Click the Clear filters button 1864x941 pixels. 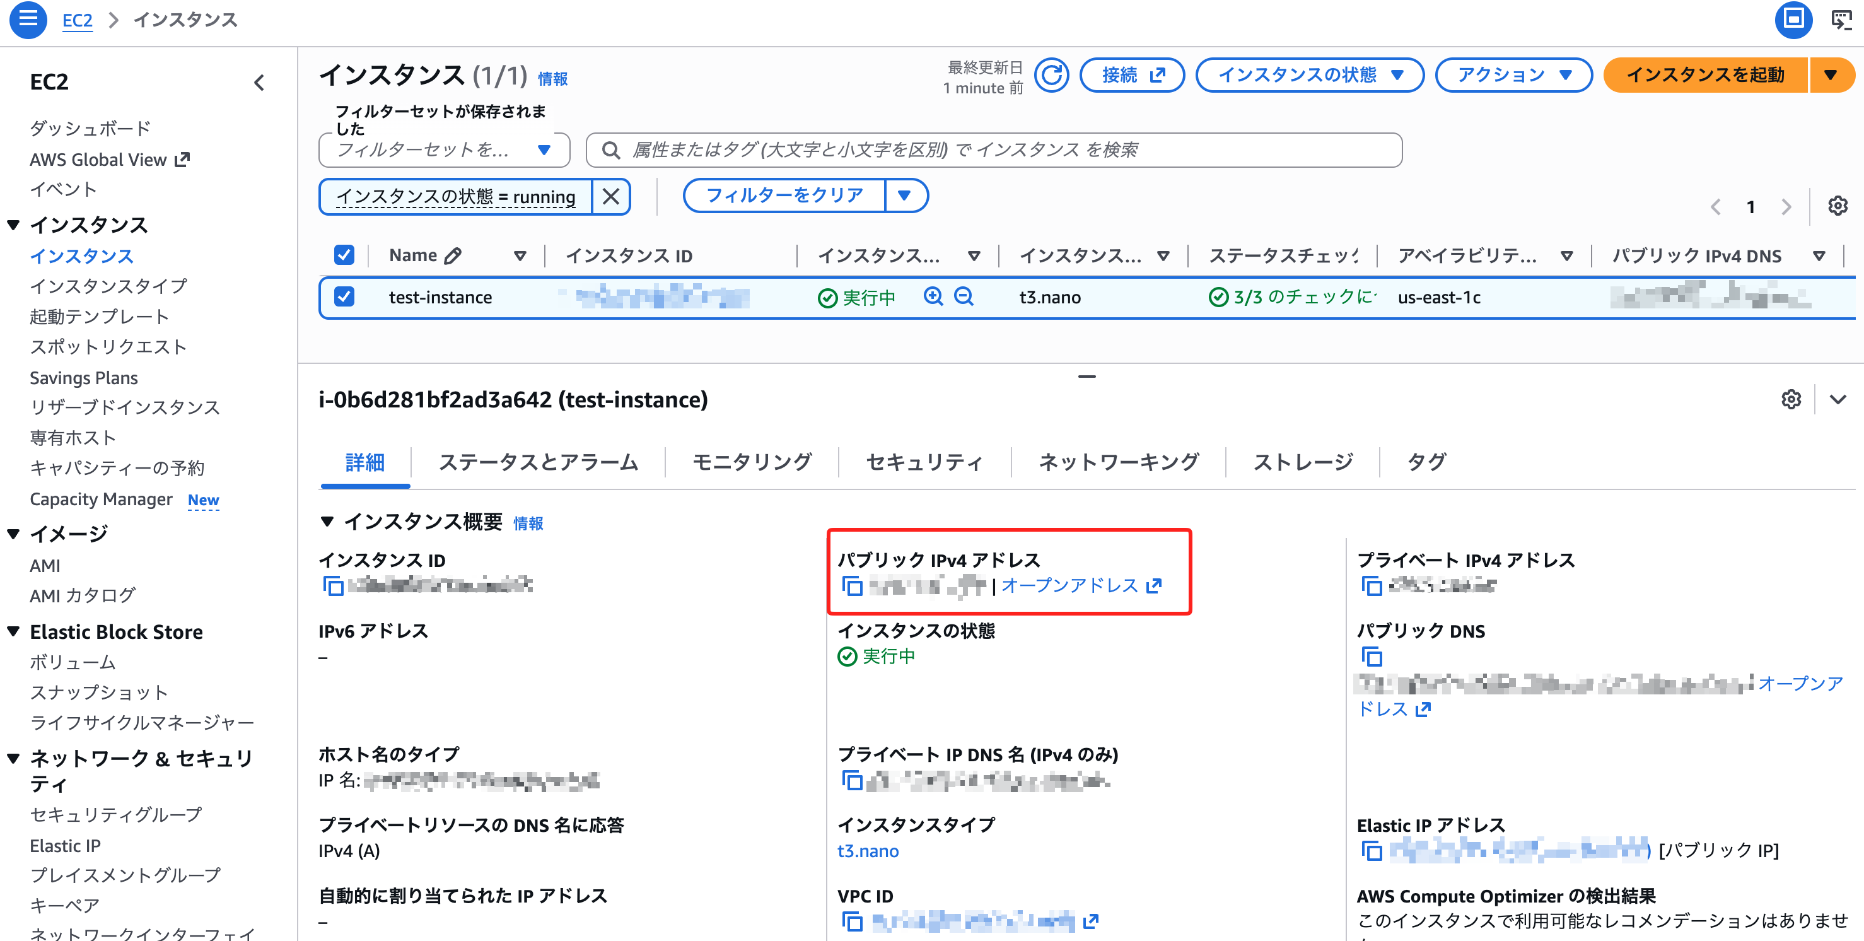pyautogui.click(x=784, y=196)
